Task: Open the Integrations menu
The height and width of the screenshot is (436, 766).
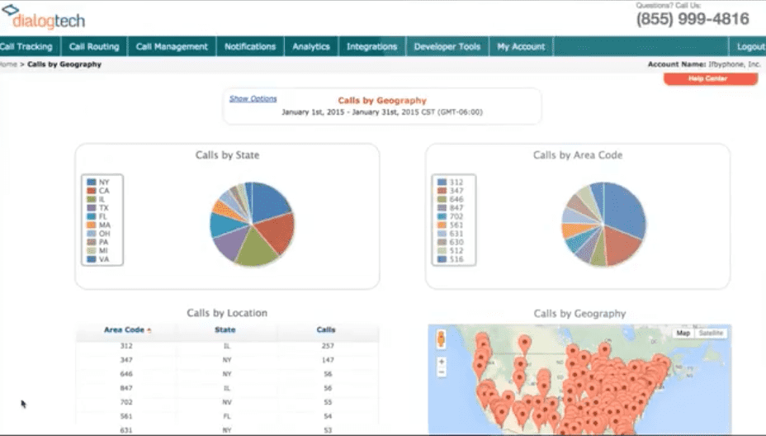Action: click(371, 47)
